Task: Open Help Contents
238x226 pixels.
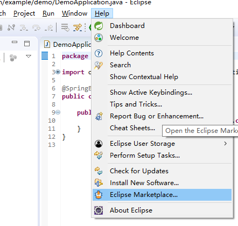Action: tap(162, 53)
